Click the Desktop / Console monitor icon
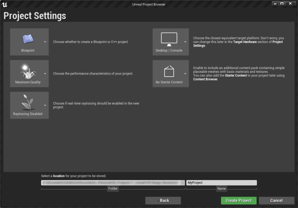 (169, 39)
